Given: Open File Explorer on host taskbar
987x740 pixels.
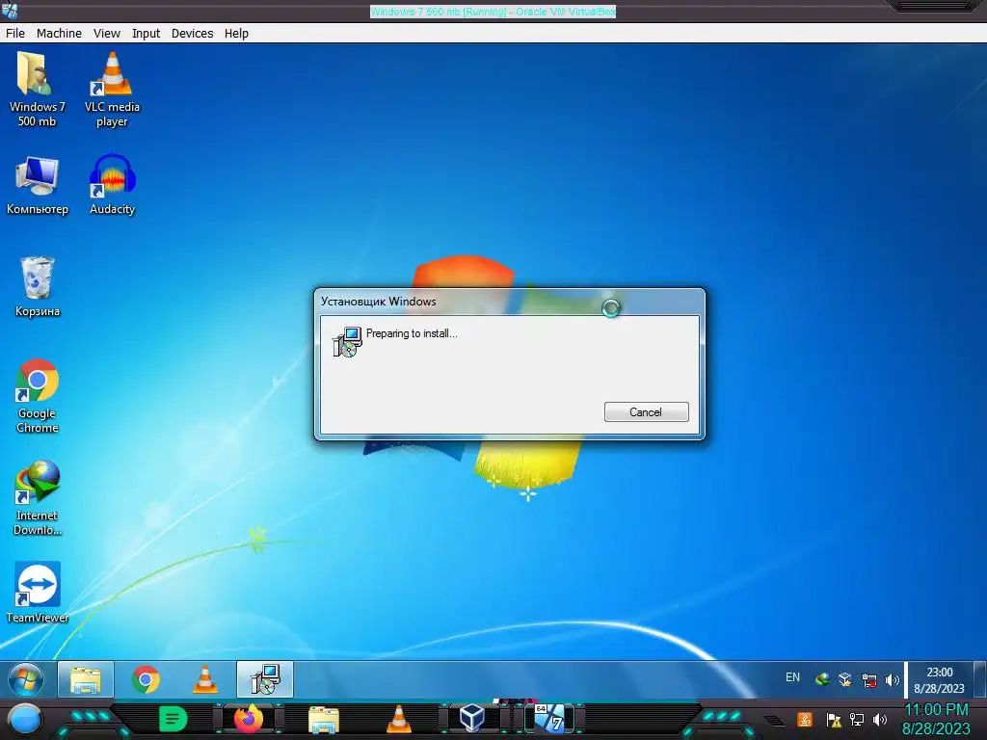Looking at the screenshot, I should click(324, 720).
